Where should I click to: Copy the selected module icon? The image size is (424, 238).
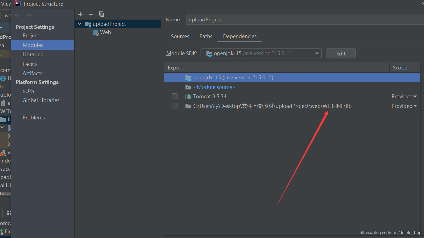102,14
